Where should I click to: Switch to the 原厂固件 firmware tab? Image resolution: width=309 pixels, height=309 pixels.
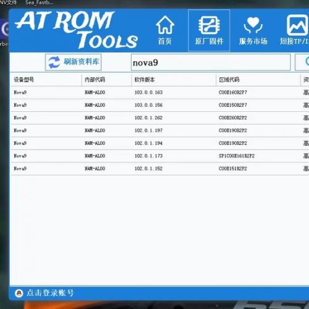pos(209,30)
